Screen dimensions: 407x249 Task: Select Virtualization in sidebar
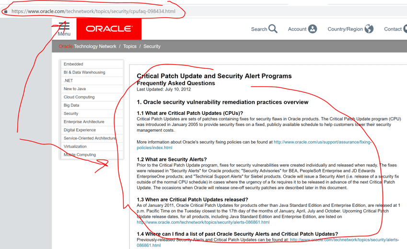point(92,147)
